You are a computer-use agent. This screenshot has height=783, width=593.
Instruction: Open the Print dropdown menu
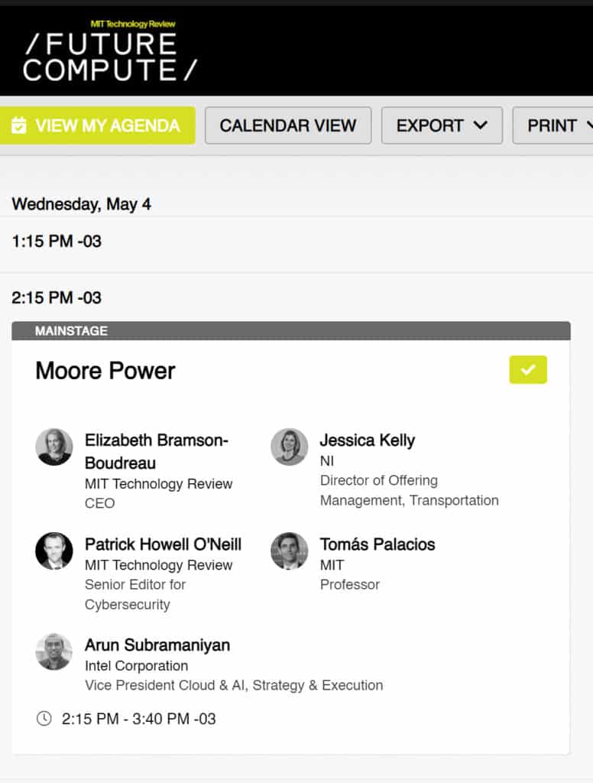coord(558,125)
